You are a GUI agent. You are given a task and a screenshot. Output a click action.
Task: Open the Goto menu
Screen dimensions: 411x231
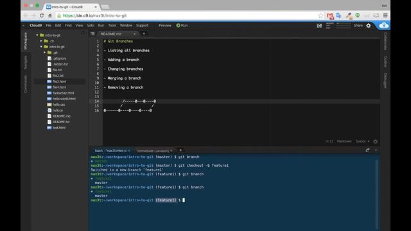(91, 26)
